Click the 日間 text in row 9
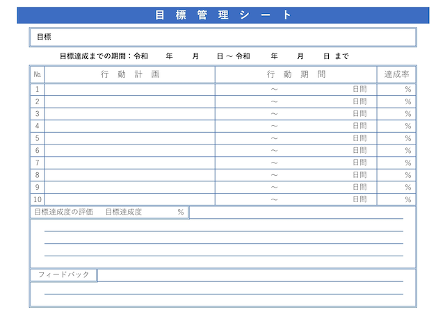Viewport: 445px width, 314px height. pos(359,187)
